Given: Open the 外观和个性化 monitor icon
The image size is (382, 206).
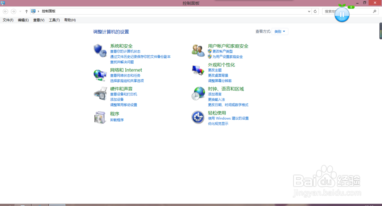Looking at the screenshot, I should coord(198,70).
